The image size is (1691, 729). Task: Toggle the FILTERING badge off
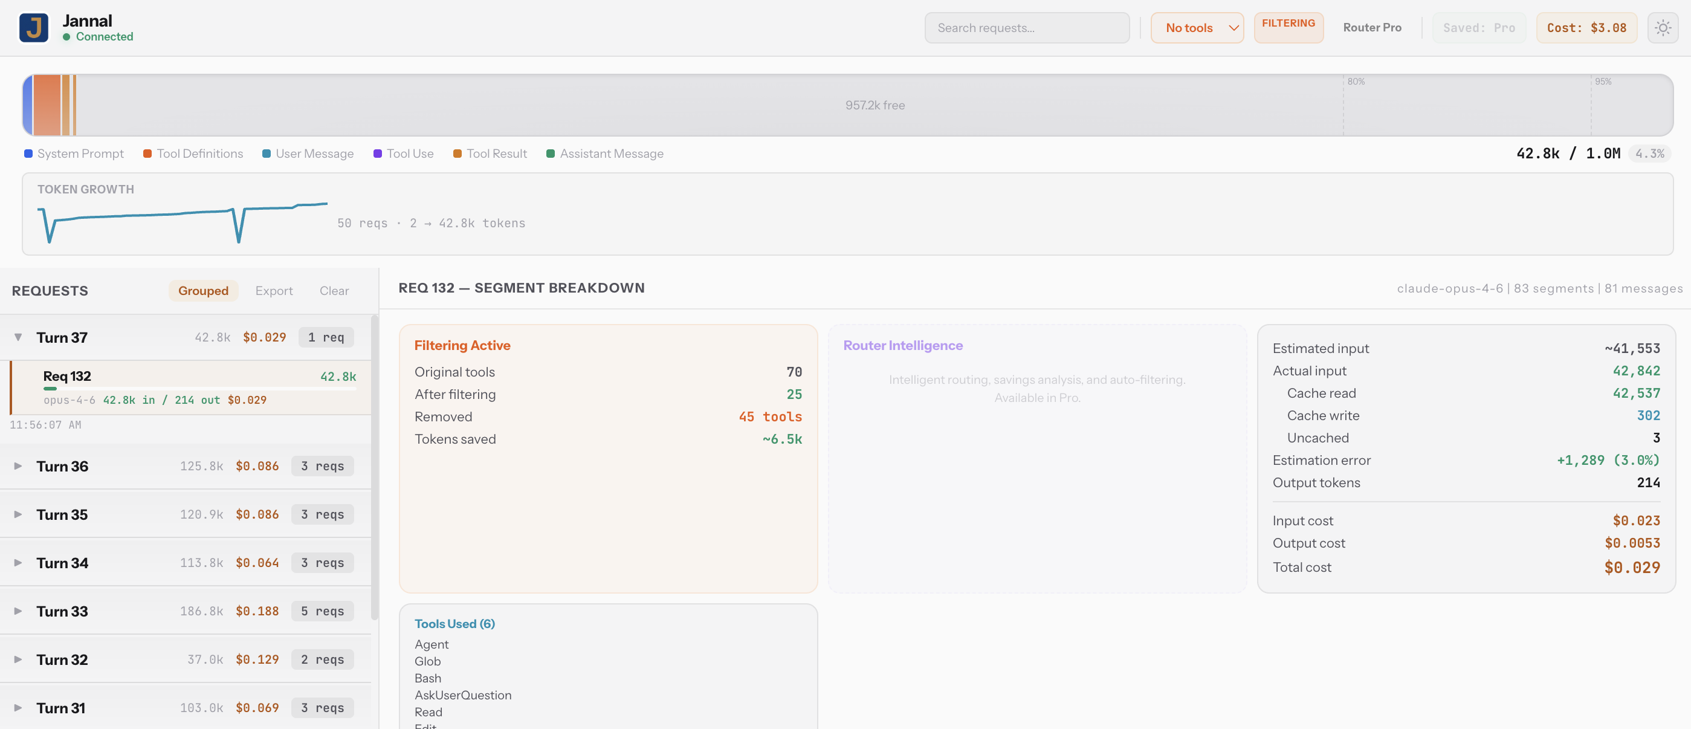pos(1288,28)
